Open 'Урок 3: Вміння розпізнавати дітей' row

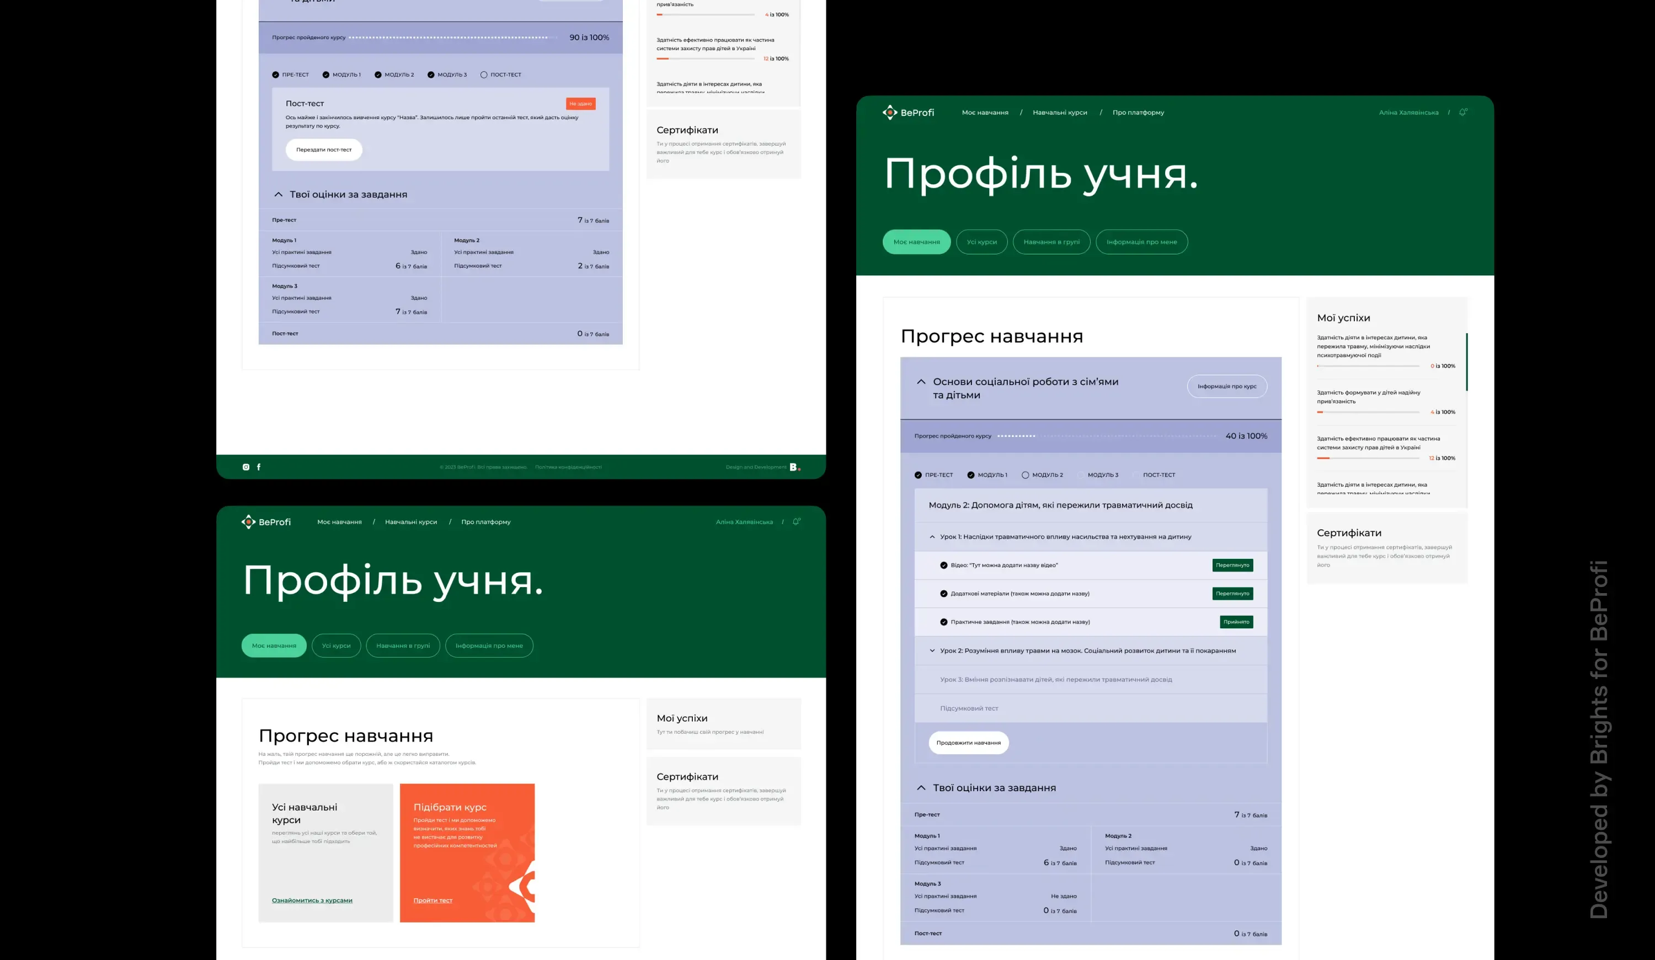click(x=1090, y=680)
